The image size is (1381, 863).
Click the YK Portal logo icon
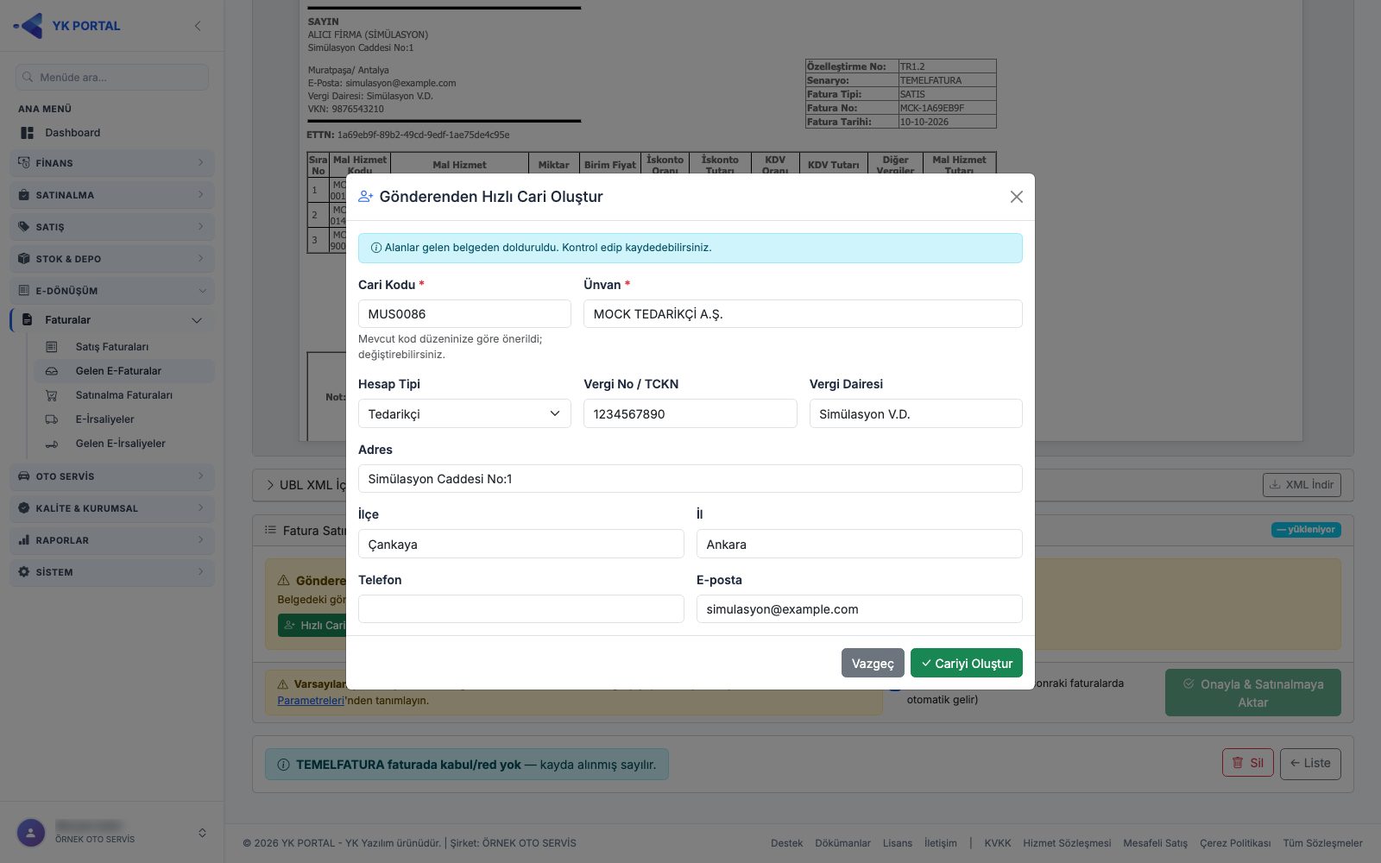tap(28, 26)
